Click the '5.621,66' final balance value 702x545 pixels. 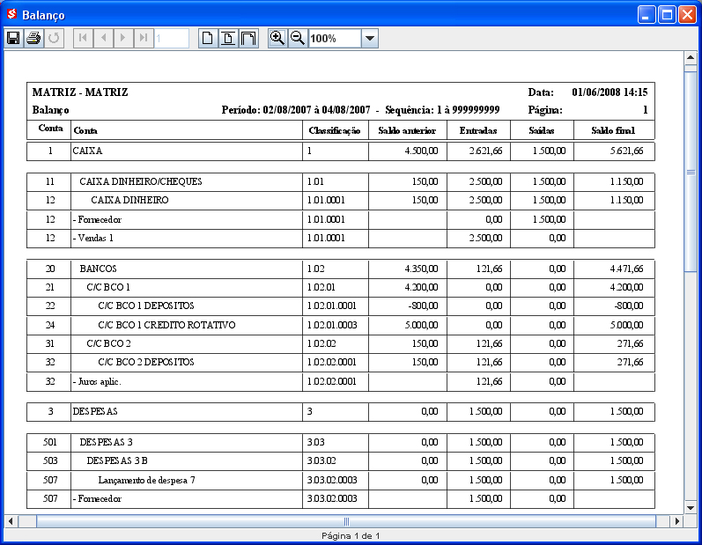tap(627, 151)
